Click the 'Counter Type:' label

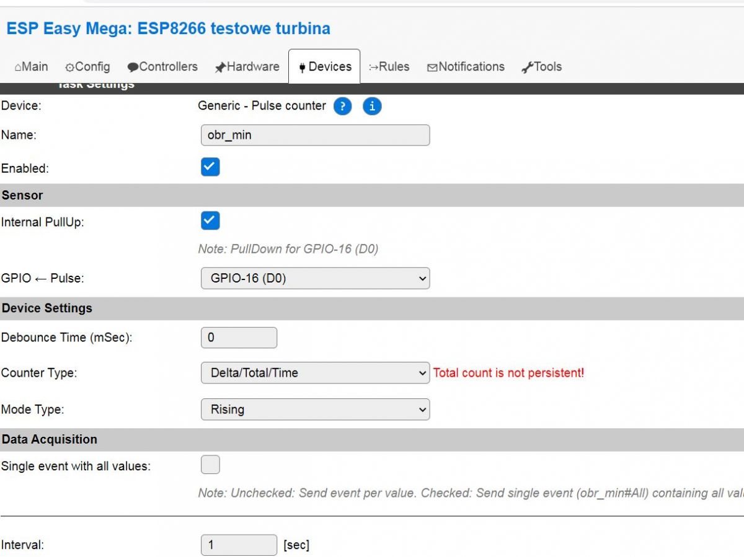point(39,373)
